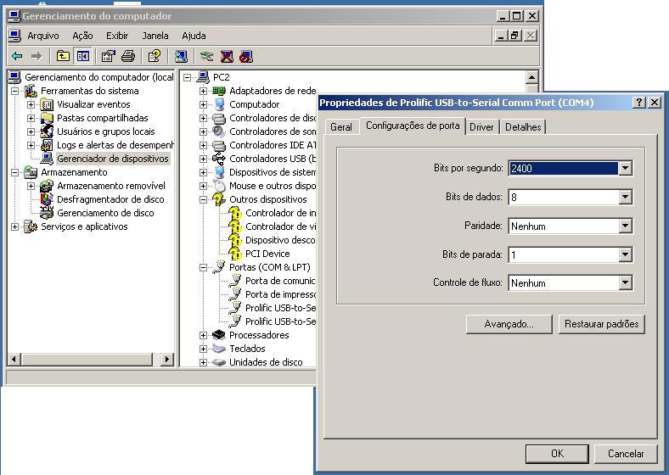Switch to the Driver tab

481,127
